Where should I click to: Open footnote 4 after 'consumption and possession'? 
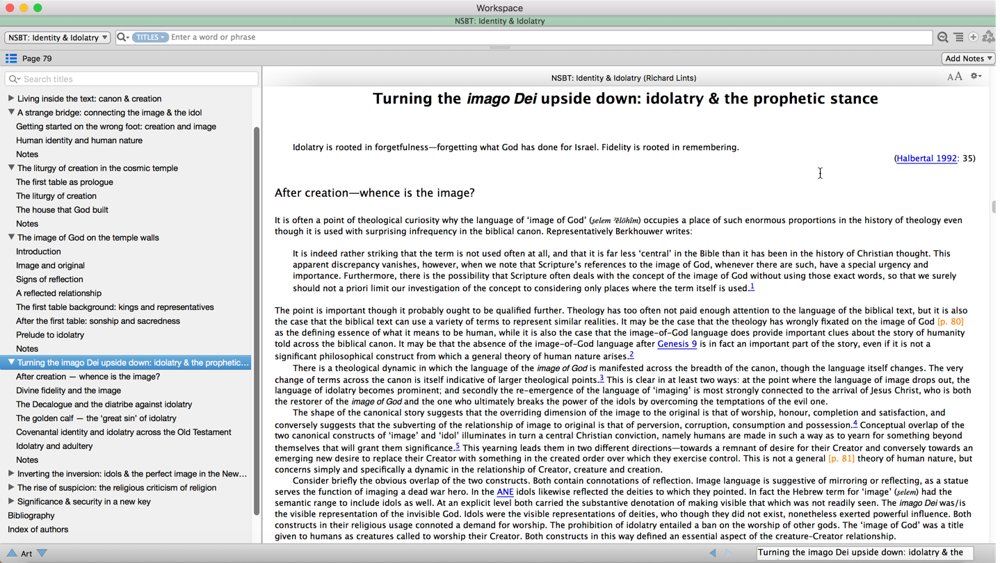tap(855, 423)
